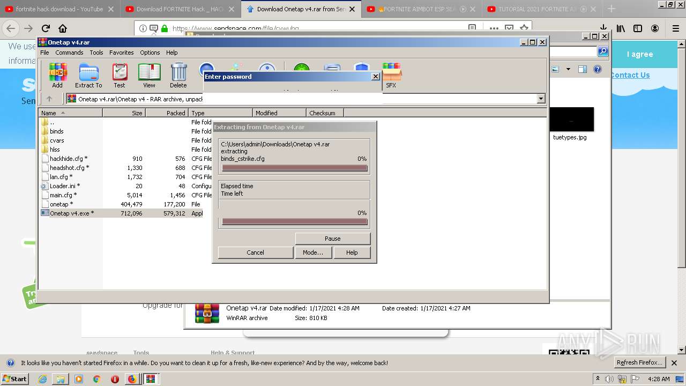Image resolution: width=686 pixels, height=386 pixels.
Task: Pause the extraction
Action: [x=332, y=239]
